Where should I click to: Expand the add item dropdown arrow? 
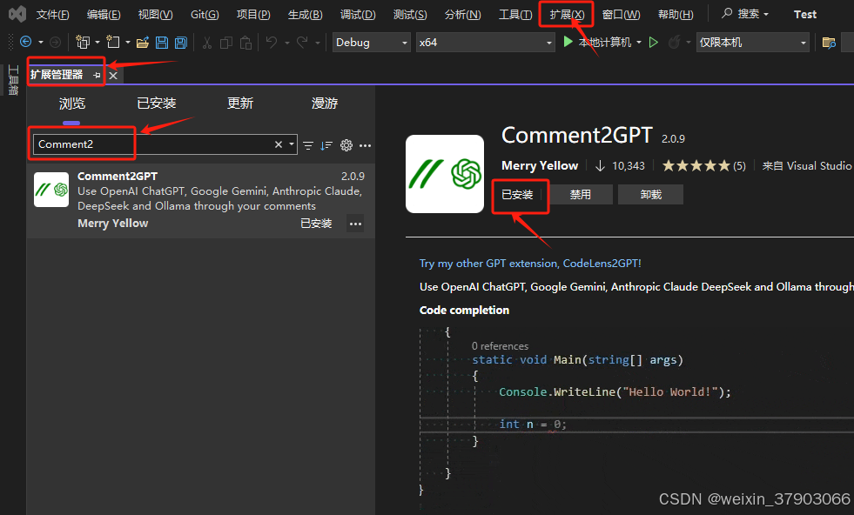(128, 42)
